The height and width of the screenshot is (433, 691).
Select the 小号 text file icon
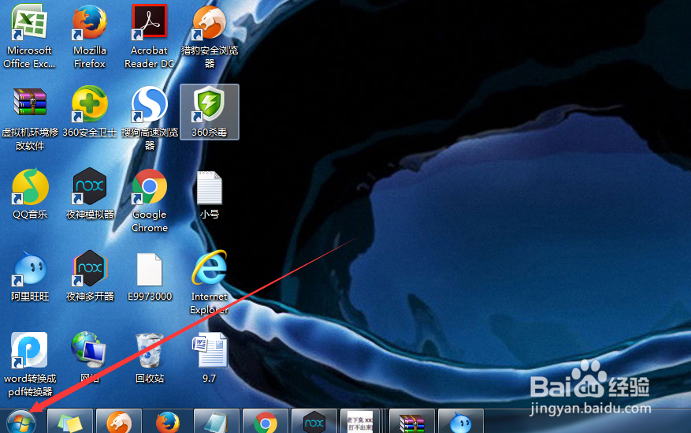(210, 194)
